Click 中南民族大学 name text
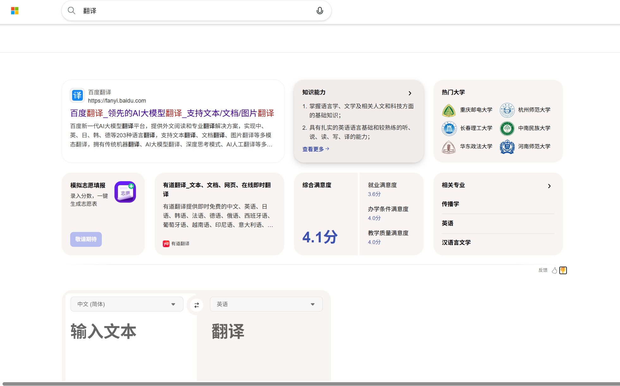The image size is (620, 386). tap(534, 128)
